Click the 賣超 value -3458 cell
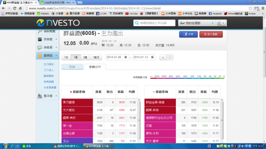The width and height of the screenshot is (266, 149). point(204,102)
